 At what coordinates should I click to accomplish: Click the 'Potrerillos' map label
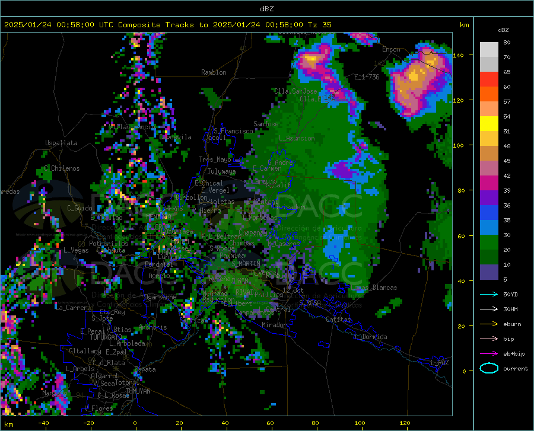point(109,244)
